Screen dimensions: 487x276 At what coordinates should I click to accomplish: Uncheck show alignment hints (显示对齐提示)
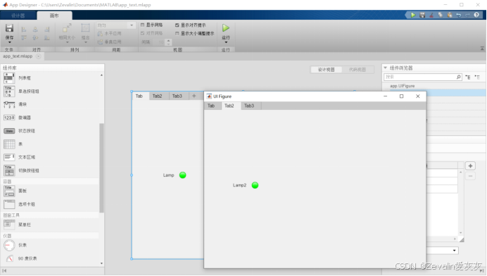coord(177,25)
